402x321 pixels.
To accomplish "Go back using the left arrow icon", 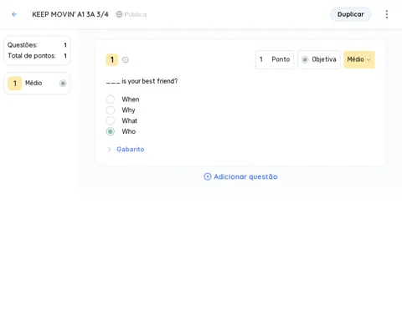I will (x=14, y=14).
